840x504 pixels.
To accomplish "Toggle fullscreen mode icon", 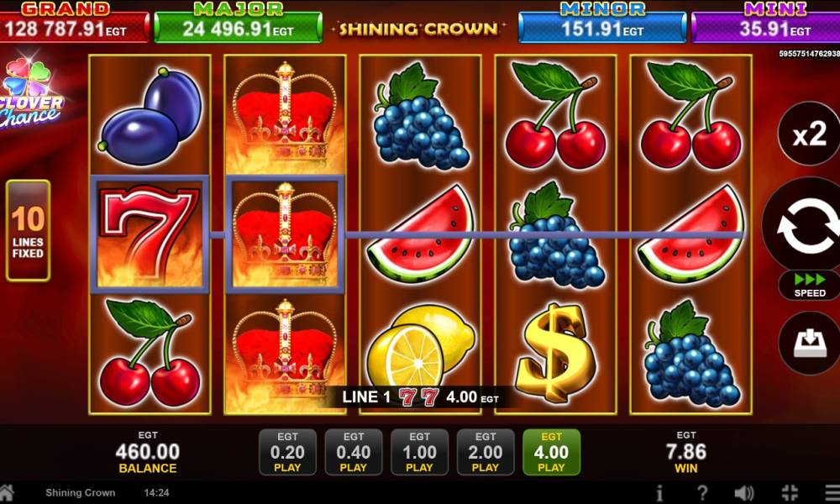I will point(790,492).
